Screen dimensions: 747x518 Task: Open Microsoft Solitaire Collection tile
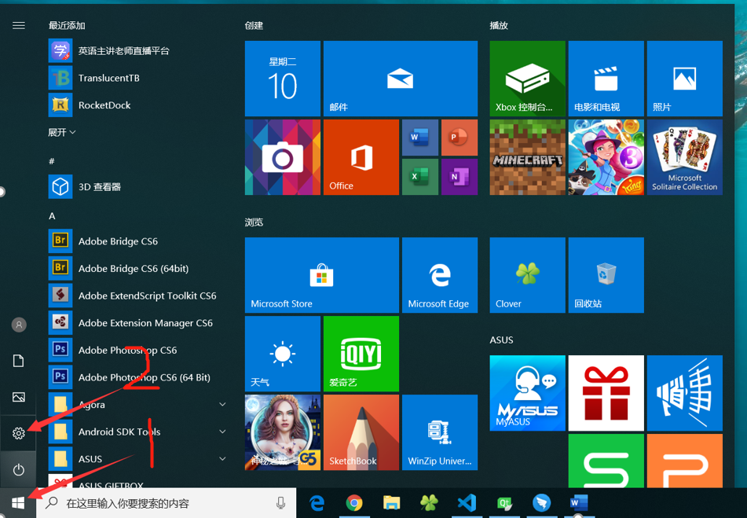685,156
